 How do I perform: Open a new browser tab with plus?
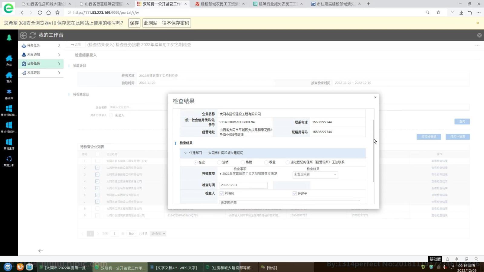(368, 4)
